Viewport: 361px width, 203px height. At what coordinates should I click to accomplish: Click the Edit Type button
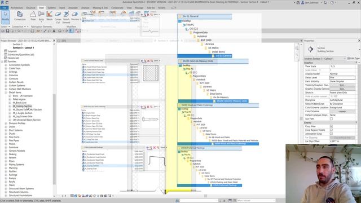pos(354,59)
